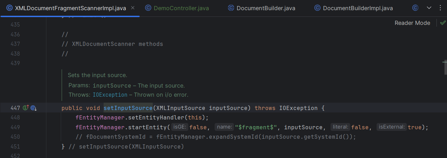Click the name: inlay parameter hint
The image size is (447, 158).
224,127
